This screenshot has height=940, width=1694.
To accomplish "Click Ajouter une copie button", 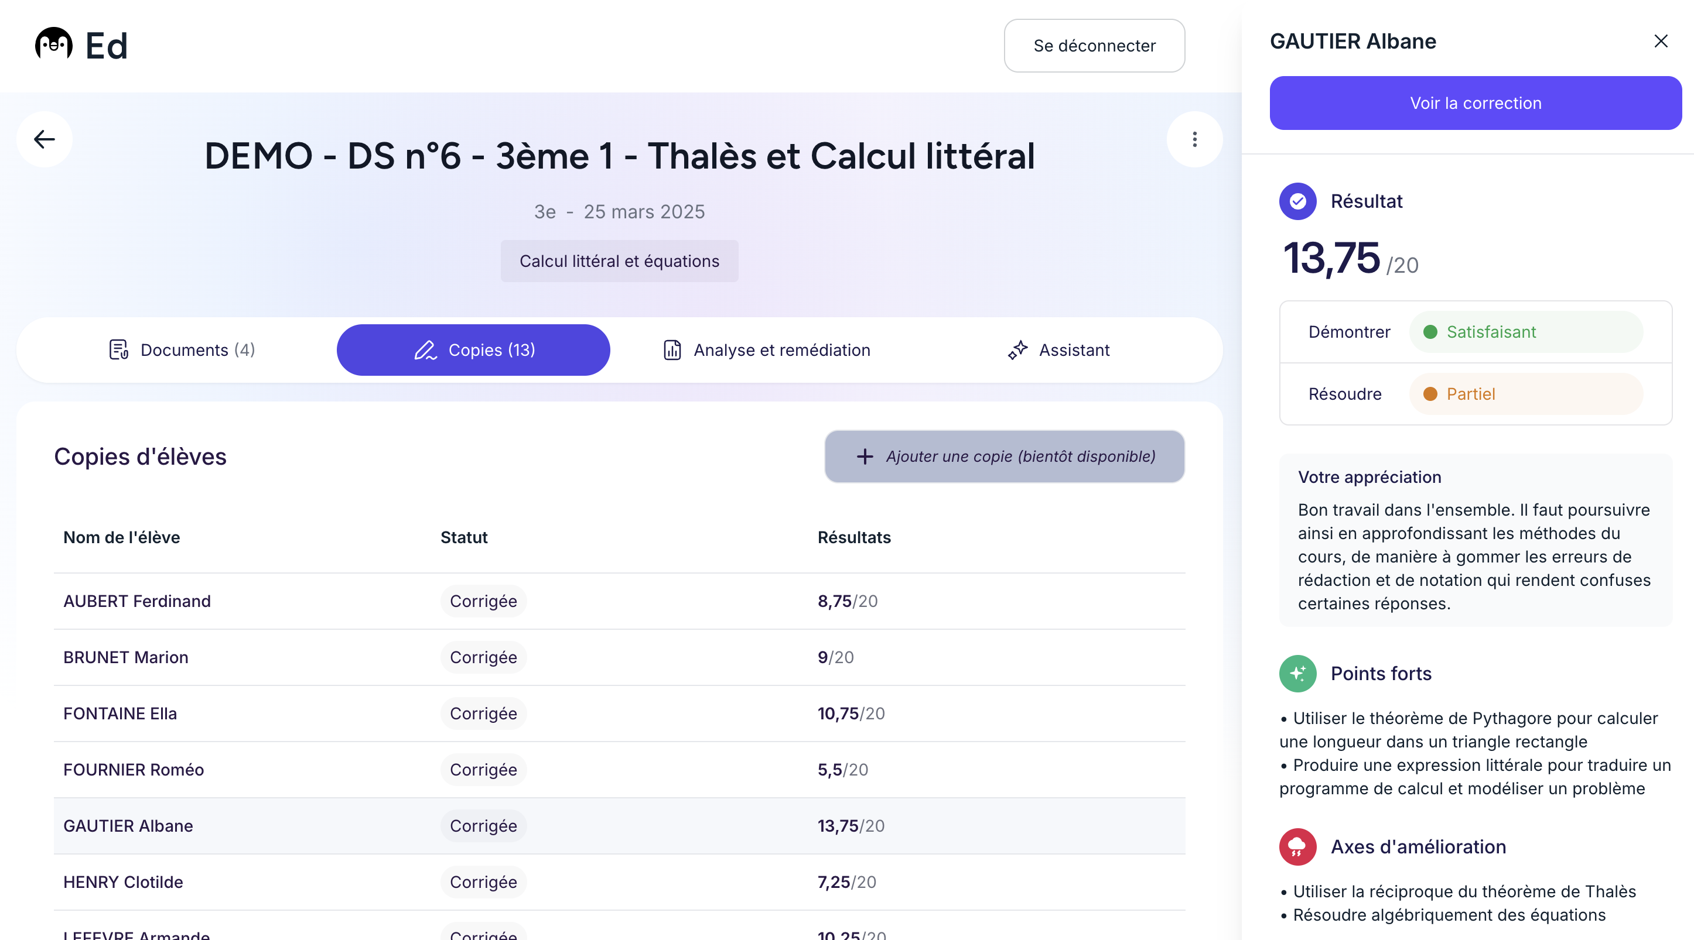I will [1004, 457].
